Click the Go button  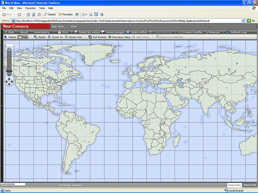251,21
